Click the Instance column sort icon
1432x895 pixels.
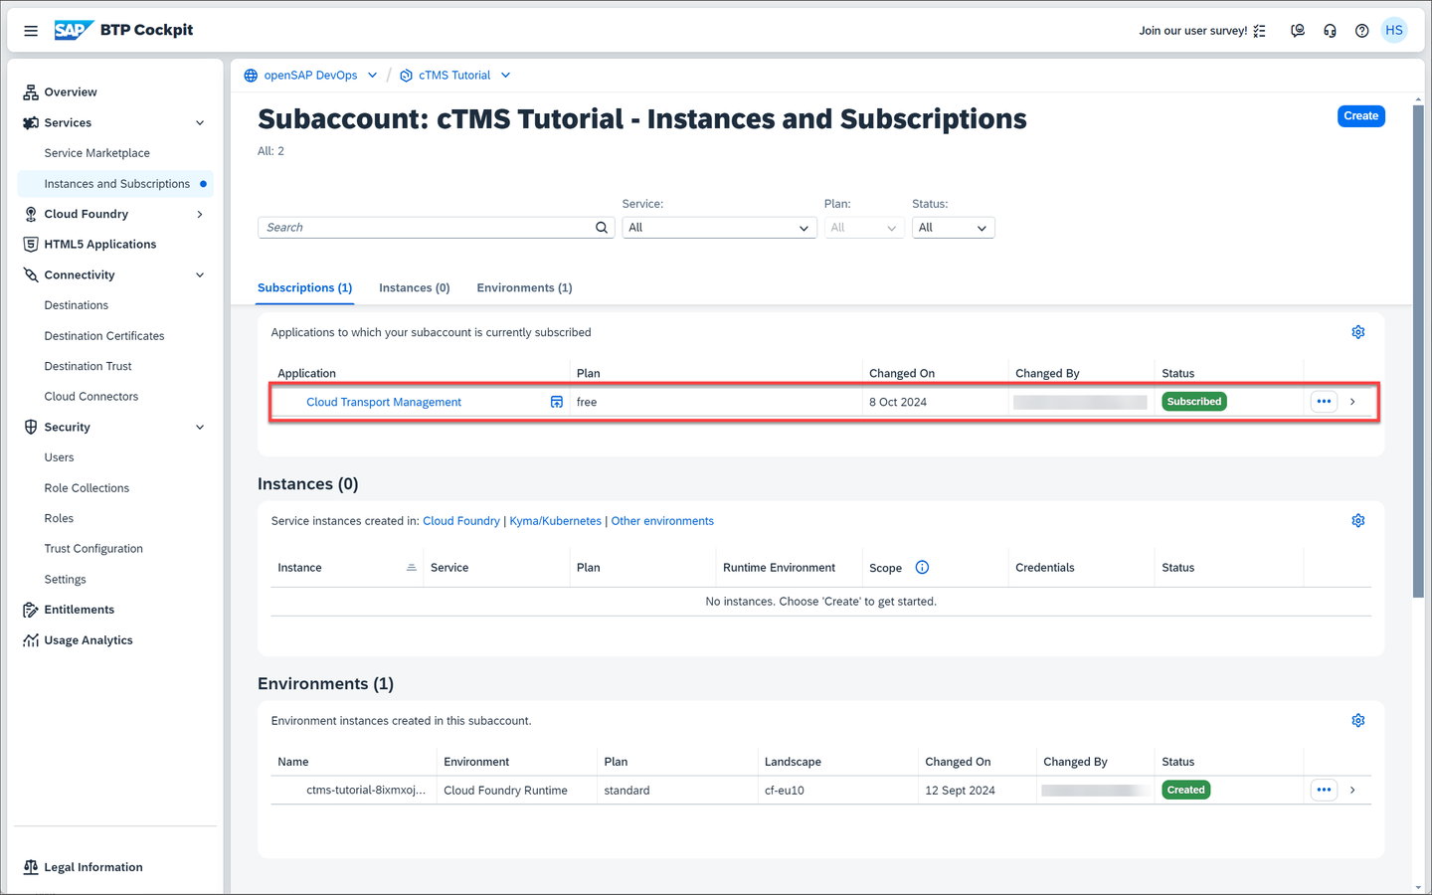tap(412, 568)
